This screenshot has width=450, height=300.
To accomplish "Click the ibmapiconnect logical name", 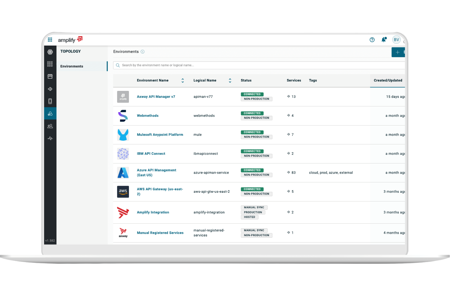I will point(206,154).
